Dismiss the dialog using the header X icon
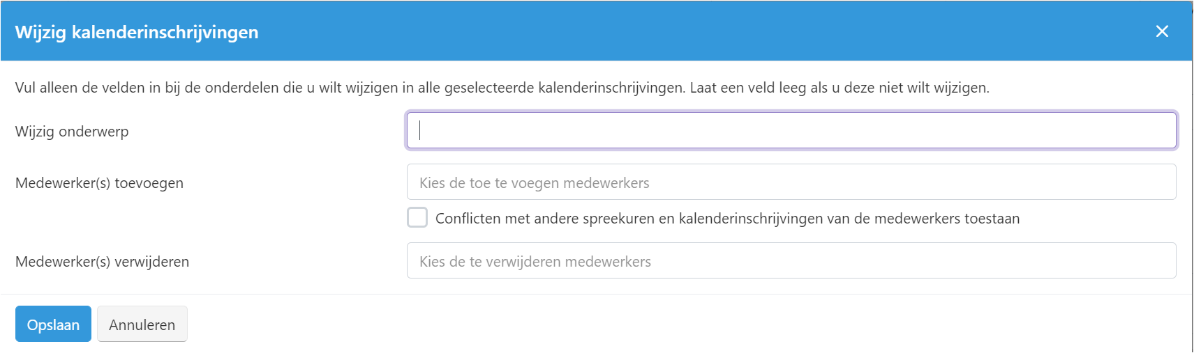1194x353 pixels. (x=1162, y=31)
